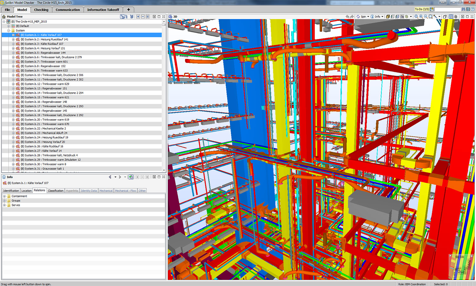Click the Information Takeoff tab
The image size is (476, 286).
(x=103, y=10)
